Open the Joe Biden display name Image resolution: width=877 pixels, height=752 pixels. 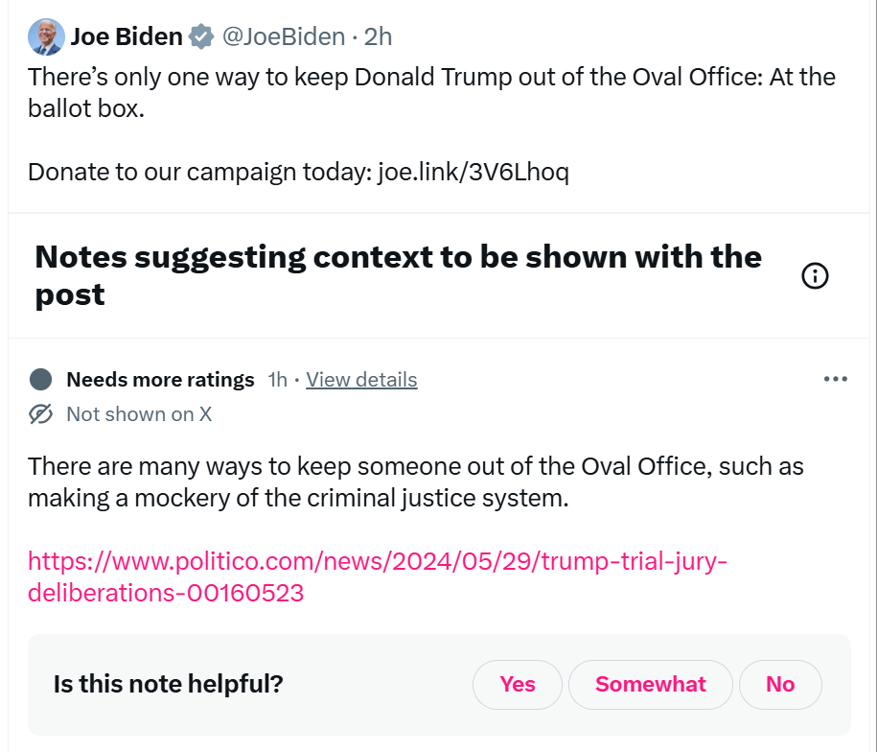126,37
